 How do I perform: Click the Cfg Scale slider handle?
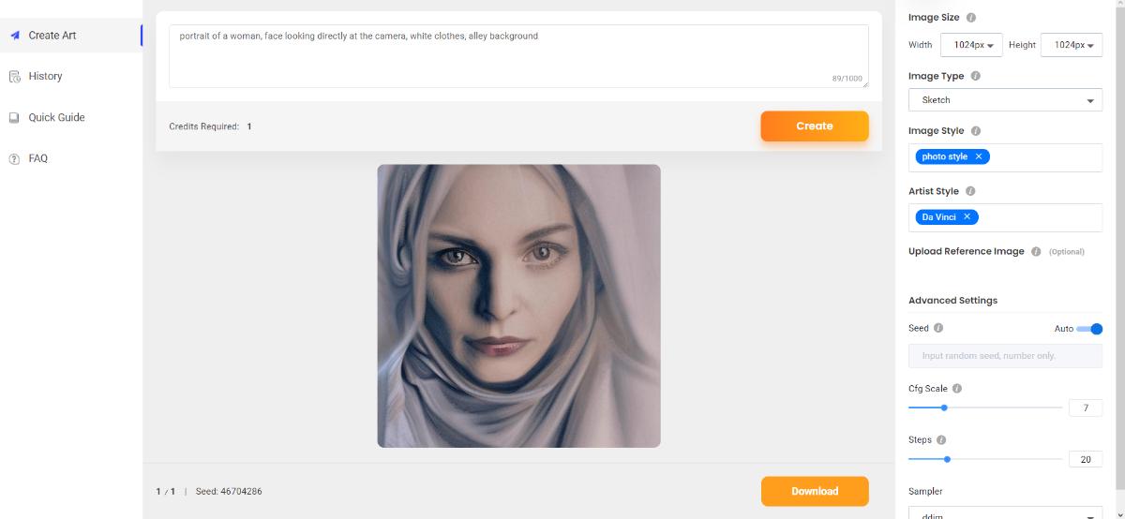click(944, 408)
